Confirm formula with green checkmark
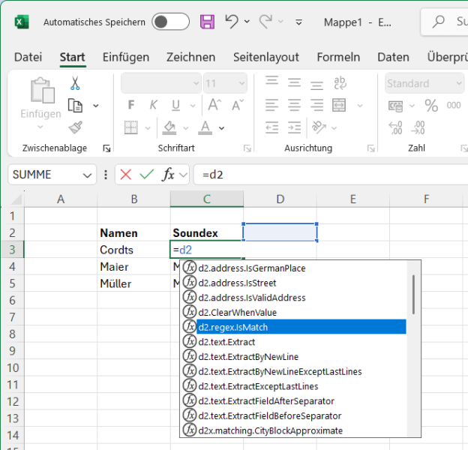468x450 pixels. tap(146, 175)
